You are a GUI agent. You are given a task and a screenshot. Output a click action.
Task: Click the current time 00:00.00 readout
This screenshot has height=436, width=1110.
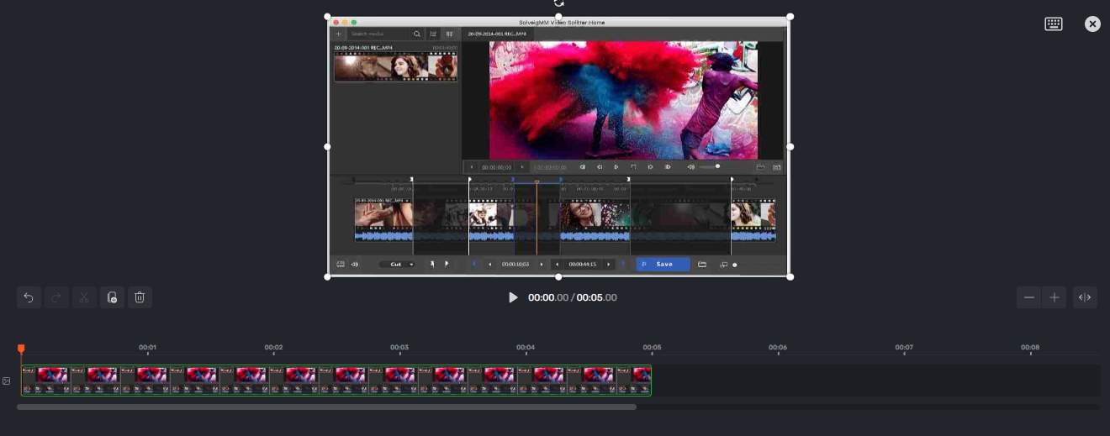coord(548,297)
